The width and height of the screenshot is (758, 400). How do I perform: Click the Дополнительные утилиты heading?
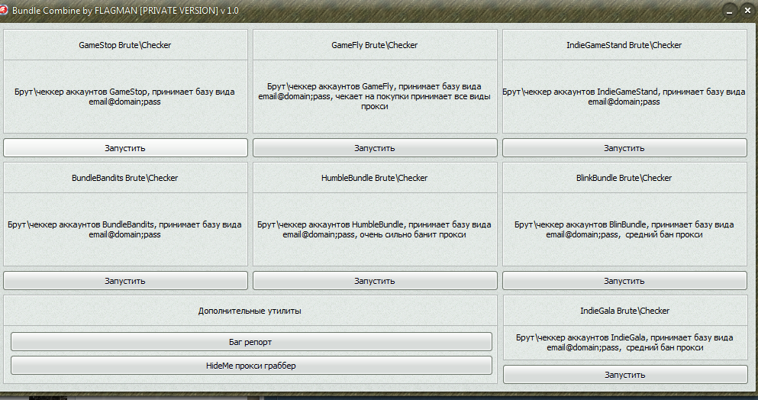click(x=250, y=311)
